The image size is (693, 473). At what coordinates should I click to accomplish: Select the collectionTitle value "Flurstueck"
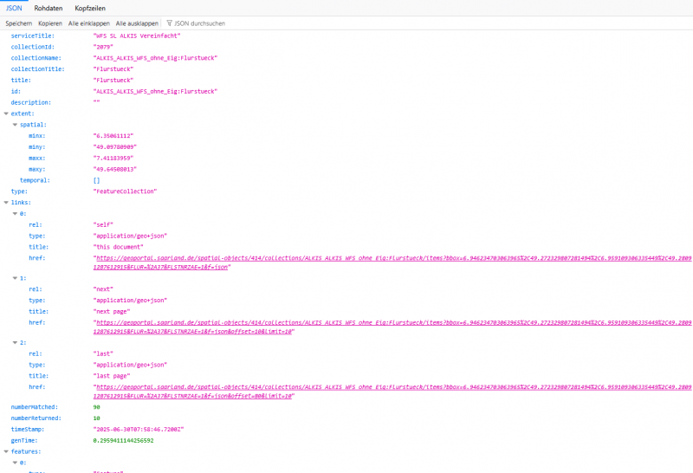[113, 69]
